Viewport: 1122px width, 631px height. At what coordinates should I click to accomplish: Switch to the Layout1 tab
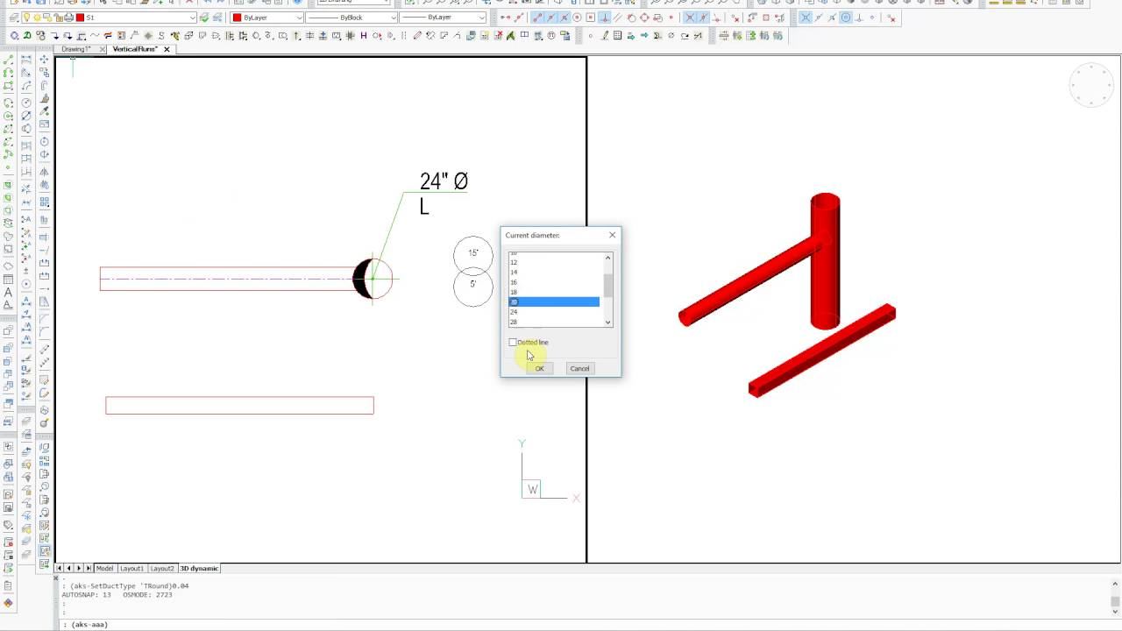131,568
